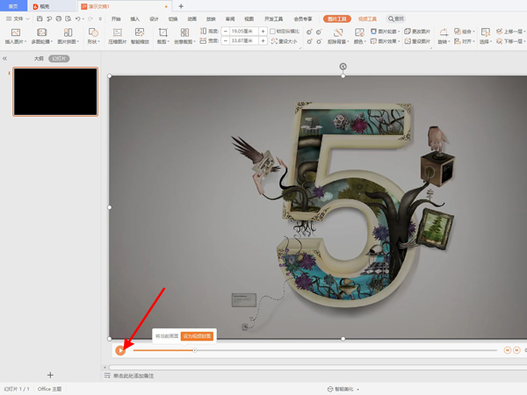Switch to the Video Tools tab
Viewport: 527px width, 395px height.
[365, 18]
